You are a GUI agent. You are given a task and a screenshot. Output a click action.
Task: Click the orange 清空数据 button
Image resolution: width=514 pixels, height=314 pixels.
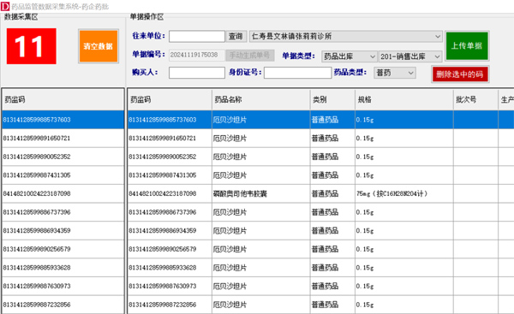[99, 46]
